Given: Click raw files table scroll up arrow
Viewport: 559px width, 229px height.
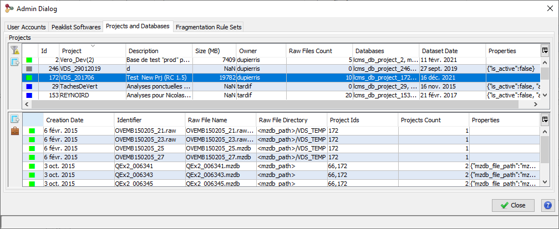Looking at the screenshot, I should [x=545, y=132].
